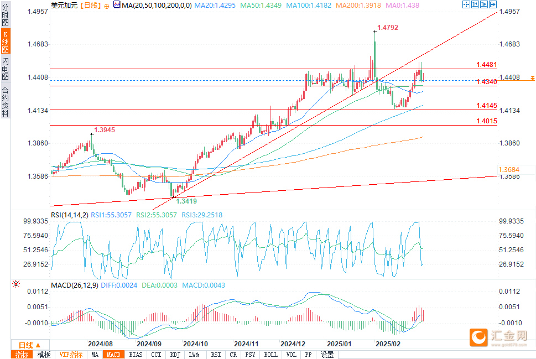Click the 1.3419 low price label

186,201
